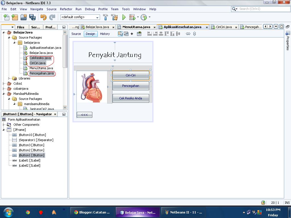Click the green Run Project icon
291x218 pixels.
pos(124,17)
